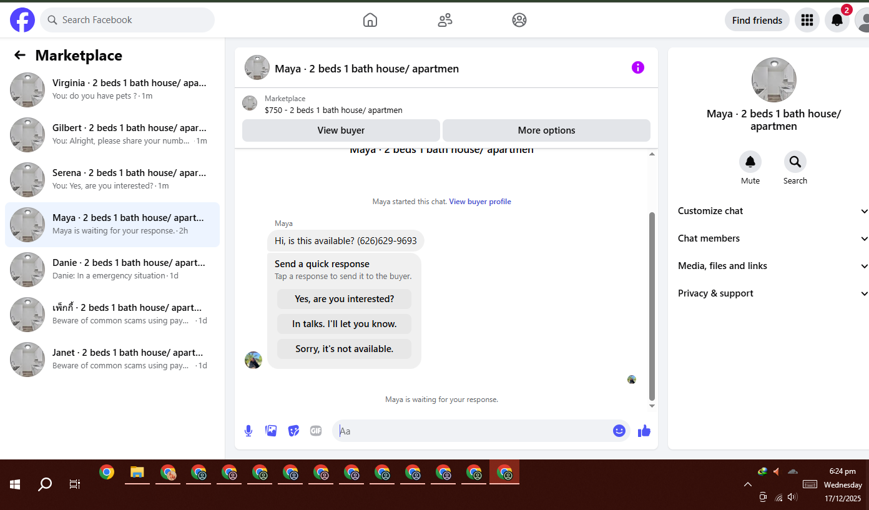Open conversation information purple icon
Image resolution: width=869 pixels, height=510 pixels.
pos(638,67)
